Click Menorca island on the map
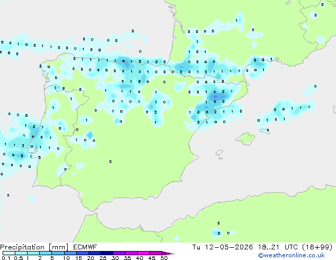Viewport: 336px width, 260px height. click(x=264, y=131)
